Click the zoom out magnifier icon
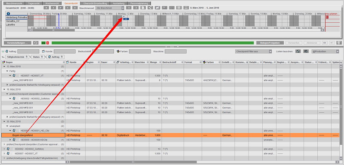 [165, 8]
